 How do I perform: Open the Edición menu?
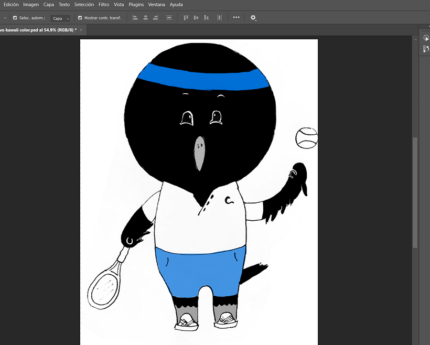click(11, 5)
